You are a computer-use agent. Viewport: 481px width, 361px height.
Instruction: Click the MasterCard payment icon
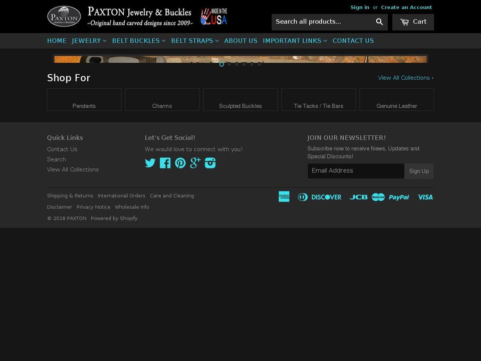click(378, 197)
